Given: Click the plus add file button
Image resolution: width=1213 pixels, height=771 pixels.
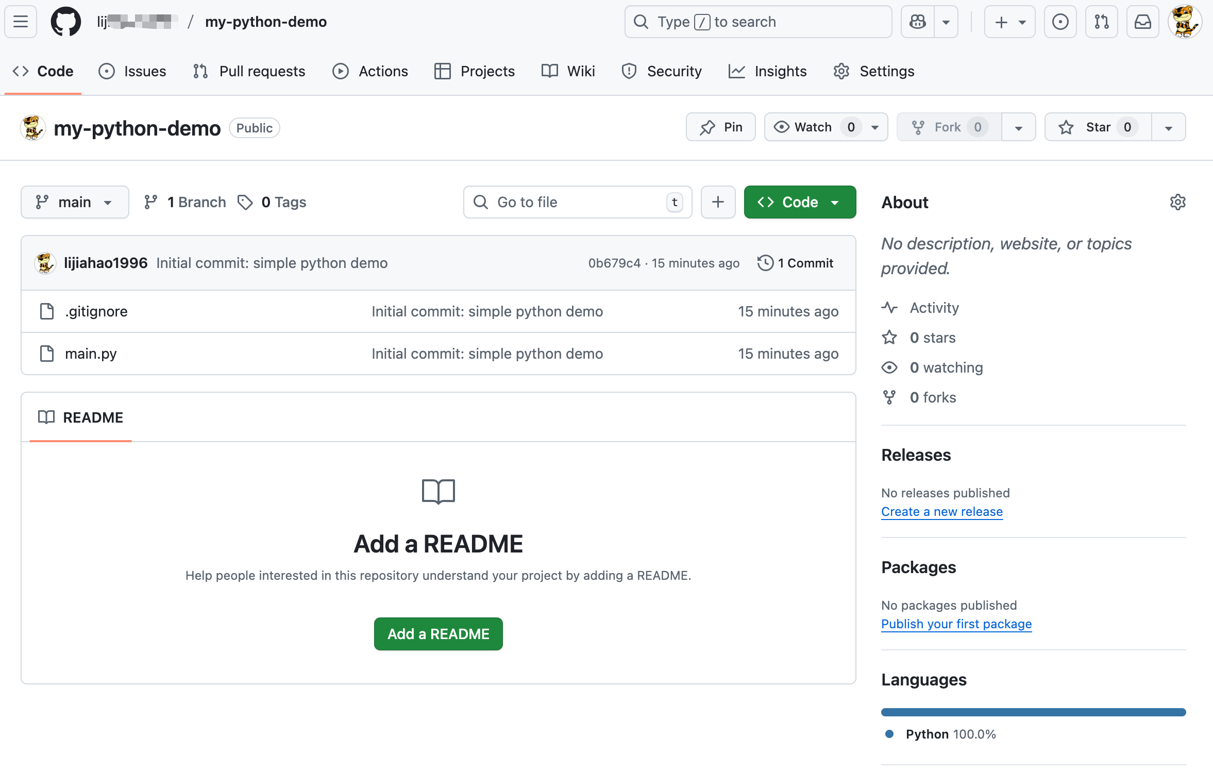Looking at the screenshot, I should pos(718,202).
